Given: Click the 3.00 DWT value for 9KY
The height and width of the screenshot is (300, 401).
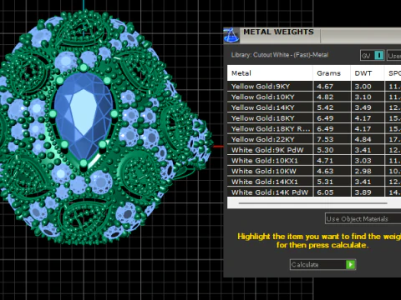Looking at the screenshot, I should coord(363,87).
